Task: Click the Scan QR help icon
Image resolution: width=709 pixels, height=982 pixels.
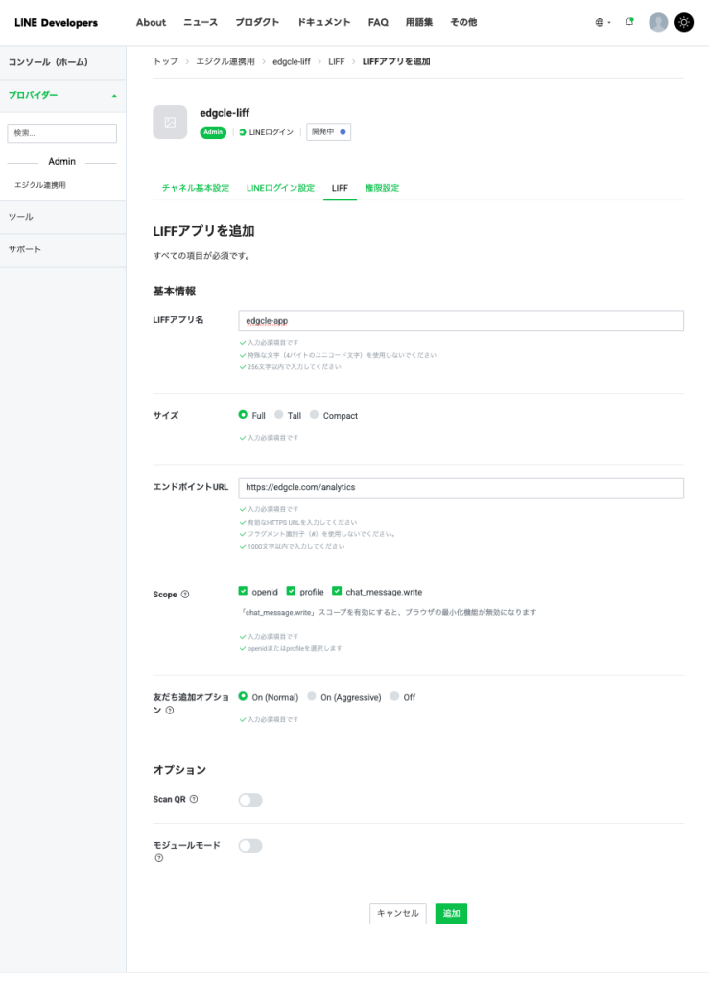Action: coord(194,799)
